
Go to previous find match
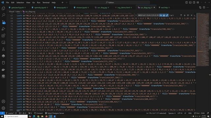(x=181, y=15)
